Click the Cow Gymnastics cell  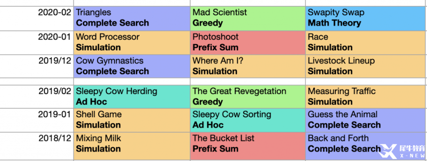point(132,66)
